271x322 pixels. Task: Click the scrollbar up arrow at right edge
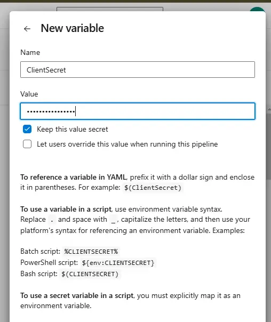(x=269, y=110)
